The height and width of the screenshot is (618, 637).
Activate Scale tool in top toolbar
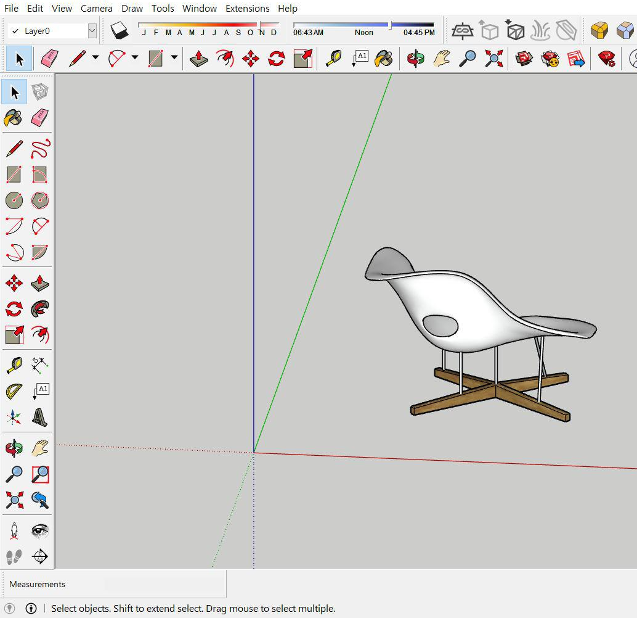tap(302, 59)
